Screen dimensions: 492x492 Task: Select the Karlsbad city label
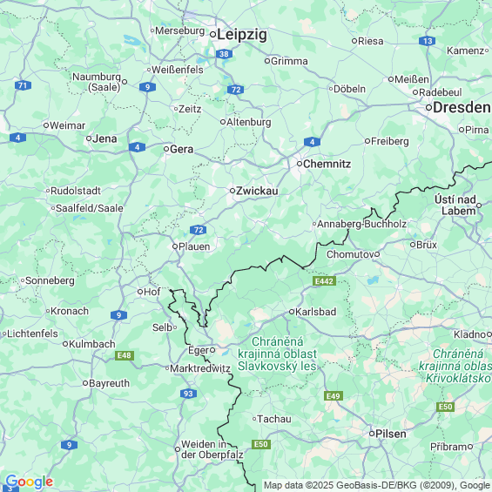coord(315,312)
